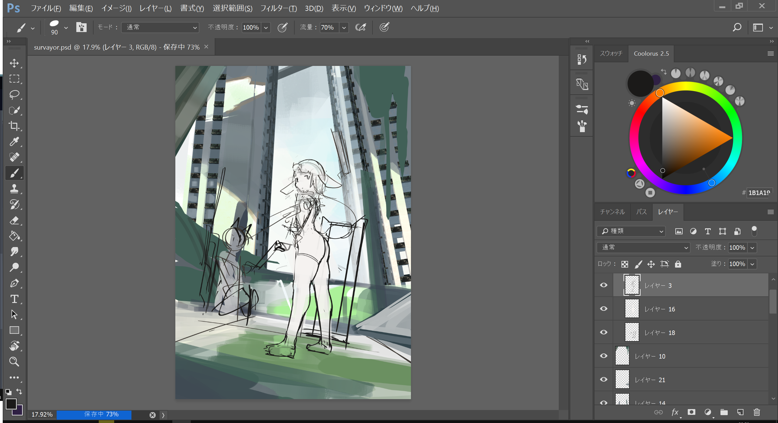778x423 pixels.
Task: Switch to the スウォッチ tab
Action: pyautogui.click(x=611, y=54)
